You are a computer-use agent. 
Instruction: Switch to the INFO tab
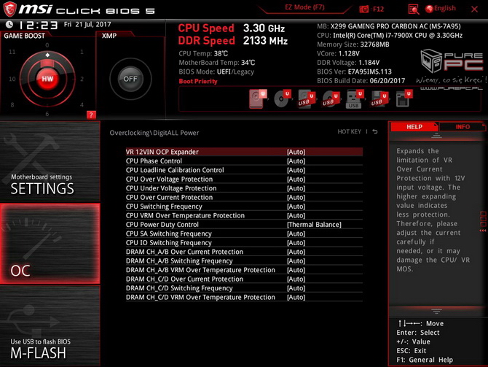coord(463,127)
